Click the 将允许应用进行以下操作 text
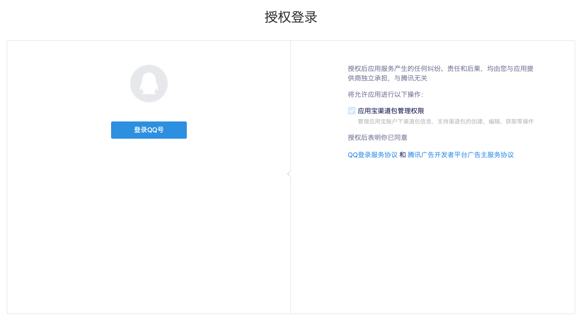This screenshot has height=317, width=579. [386, 94]
